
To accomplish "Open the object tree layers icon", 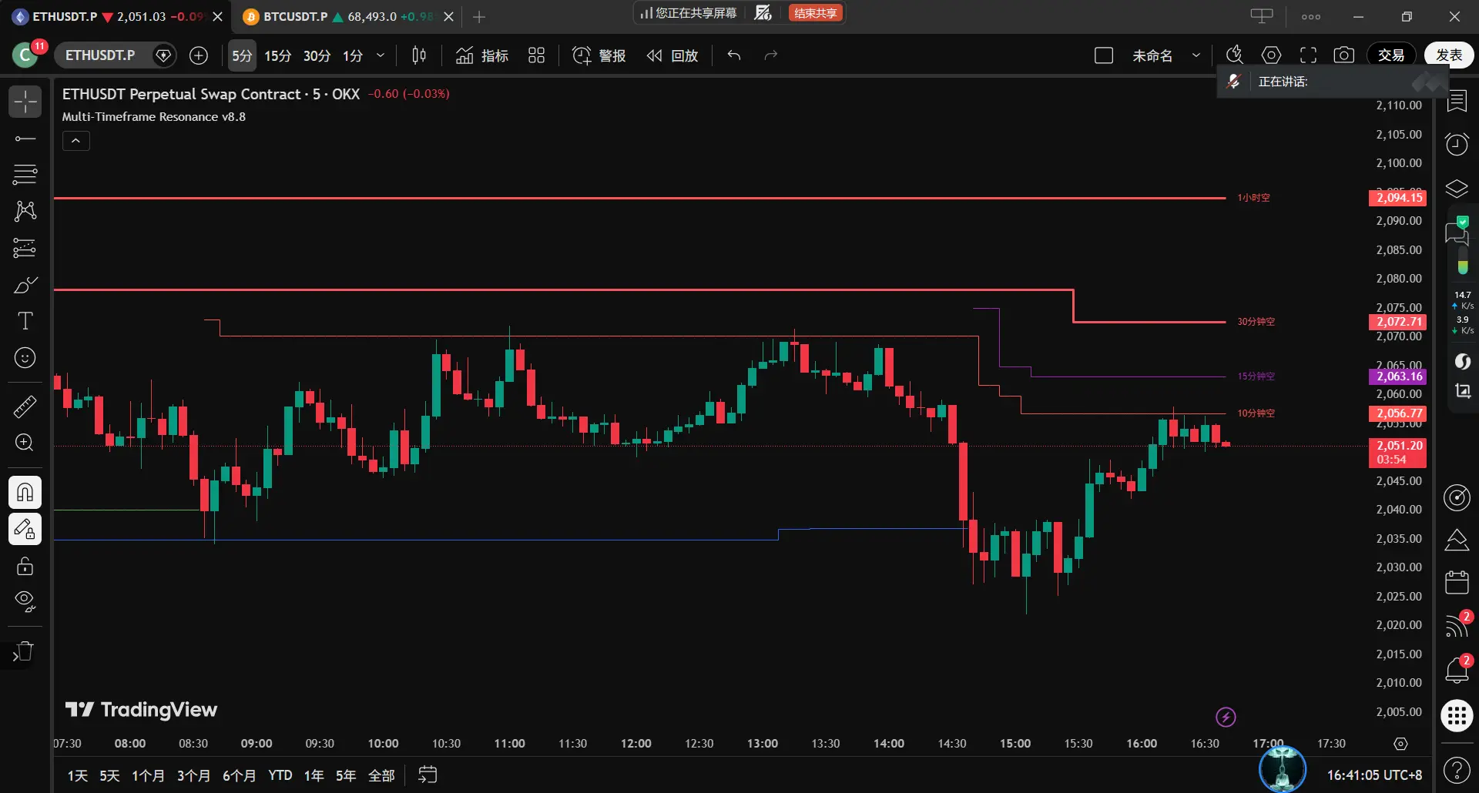I will click(1457, 189).
